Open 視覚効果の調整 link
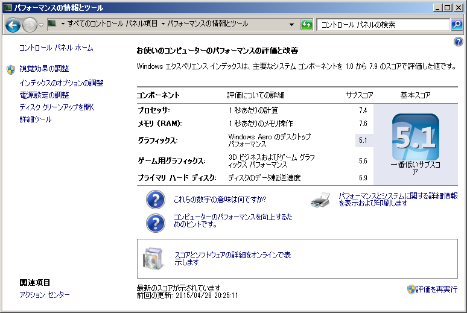467x313 pixels. (44, 69)
